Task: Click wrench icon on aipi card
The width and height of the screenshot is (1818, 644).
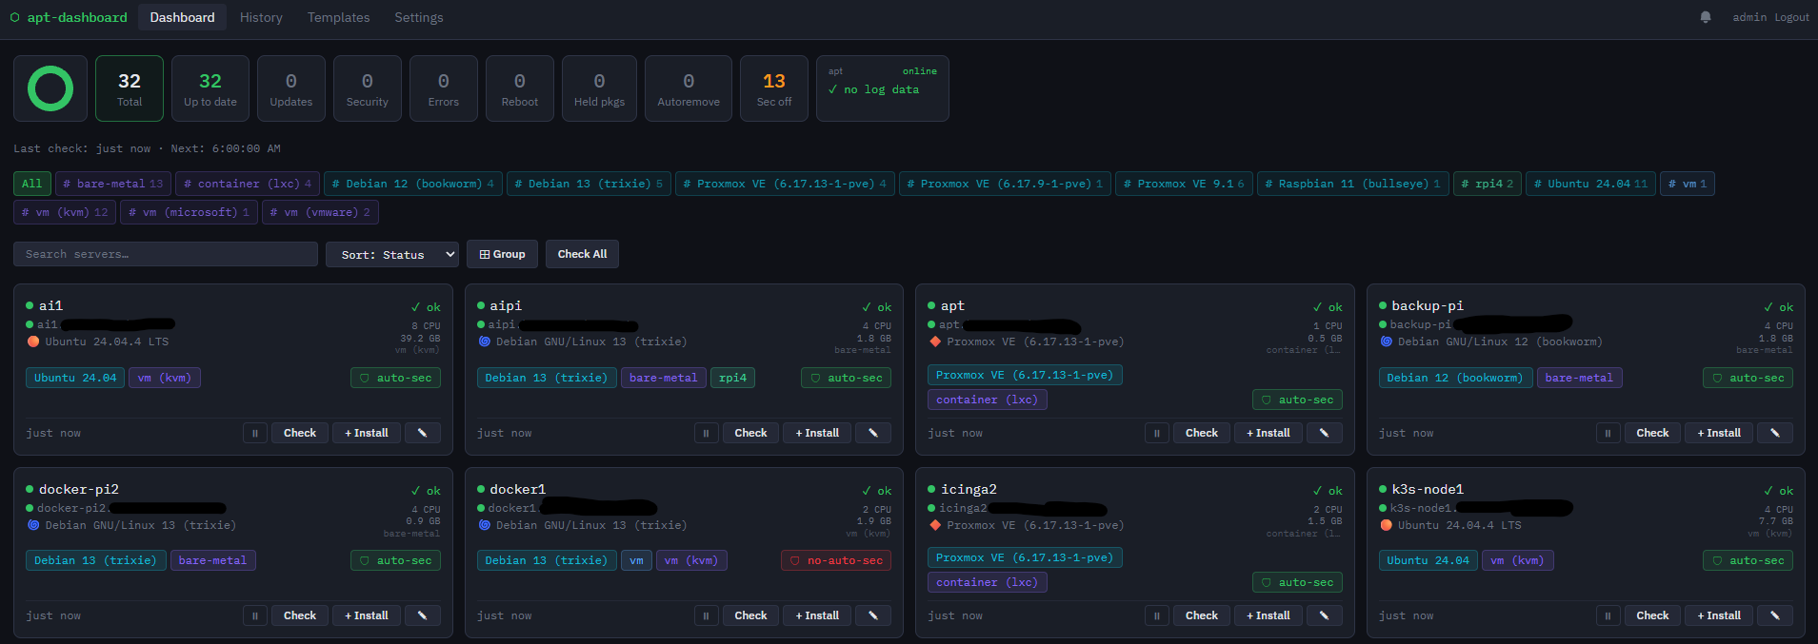Action: 873,433
